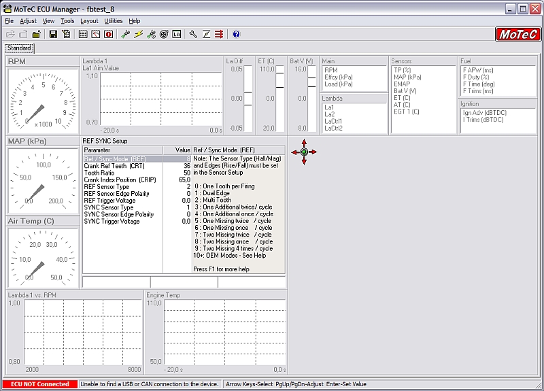Click the first empty input box below parameters
544x391 pixels.
click(116, 282)
